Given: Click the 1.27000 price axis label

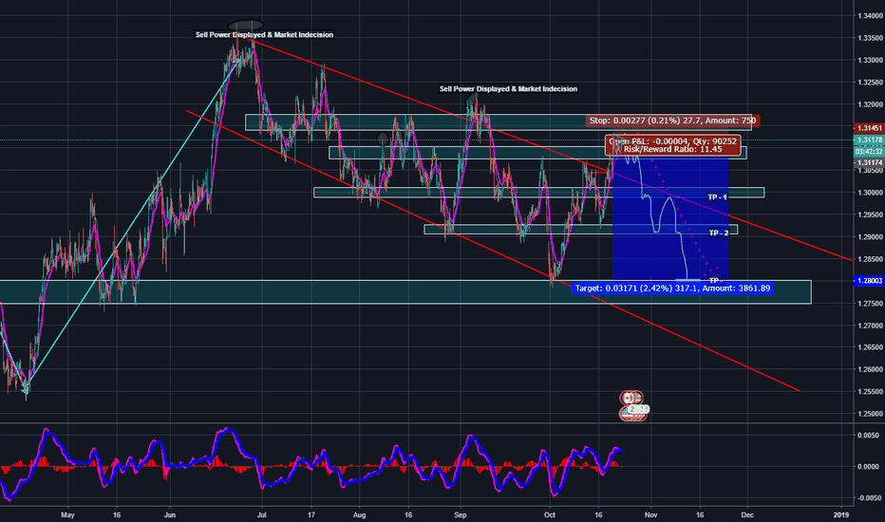Looking at the screenshot, I should tap(870, 326).
